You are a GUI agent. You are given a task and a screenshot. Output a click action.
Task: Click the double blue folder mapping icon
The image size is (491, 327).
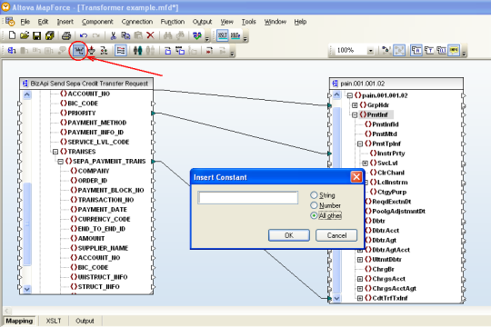[180, 50]
